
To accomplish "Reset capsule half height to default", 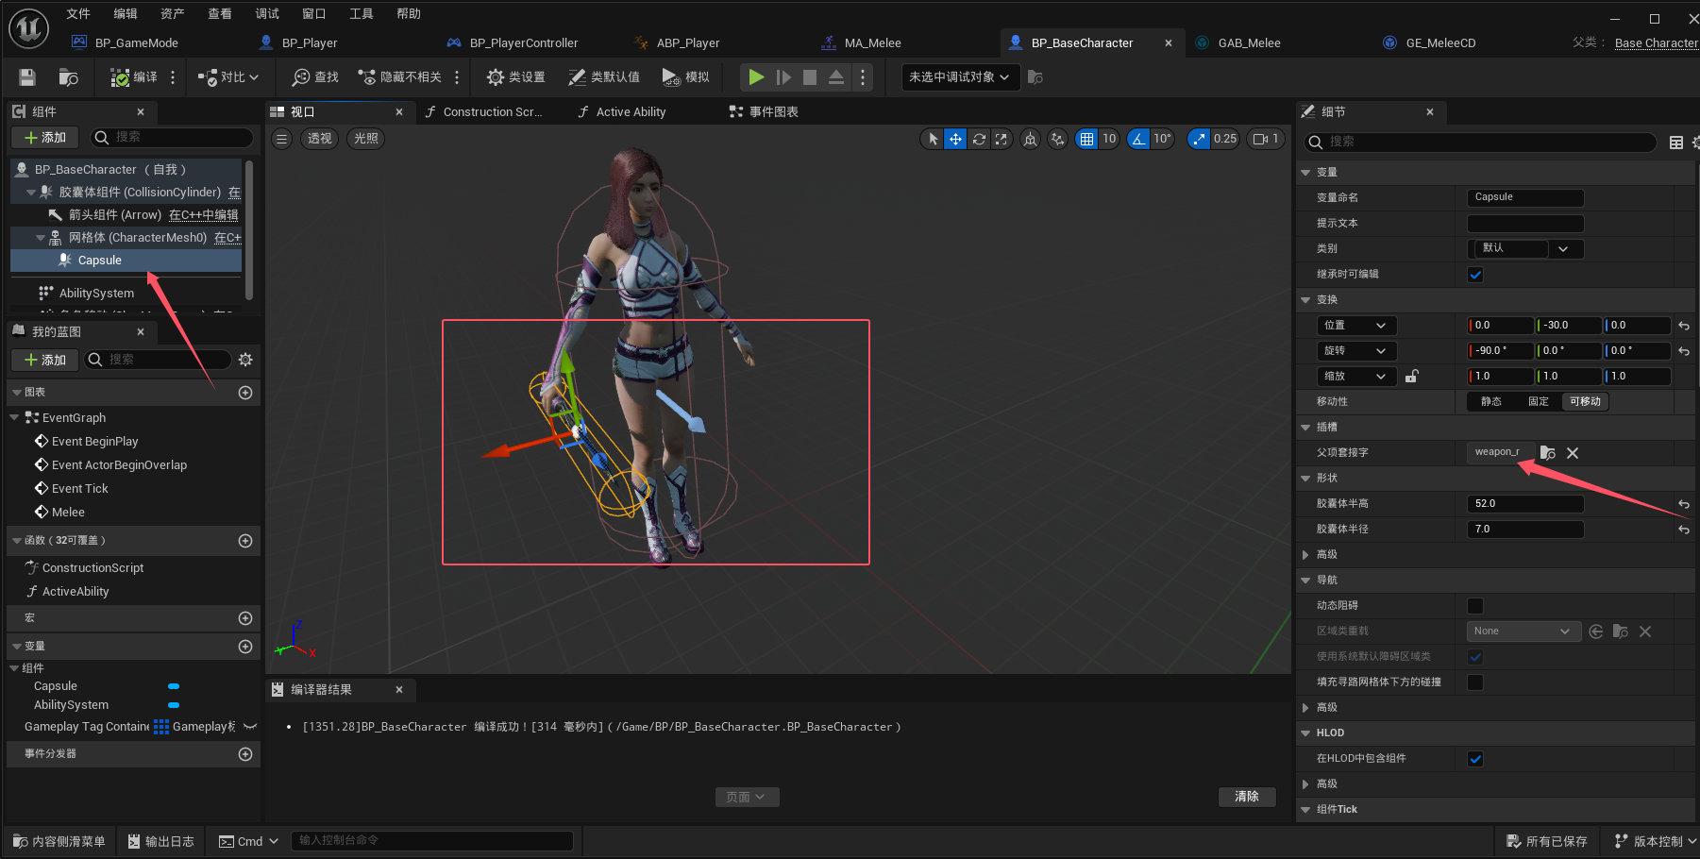I will coord(1684,504).
